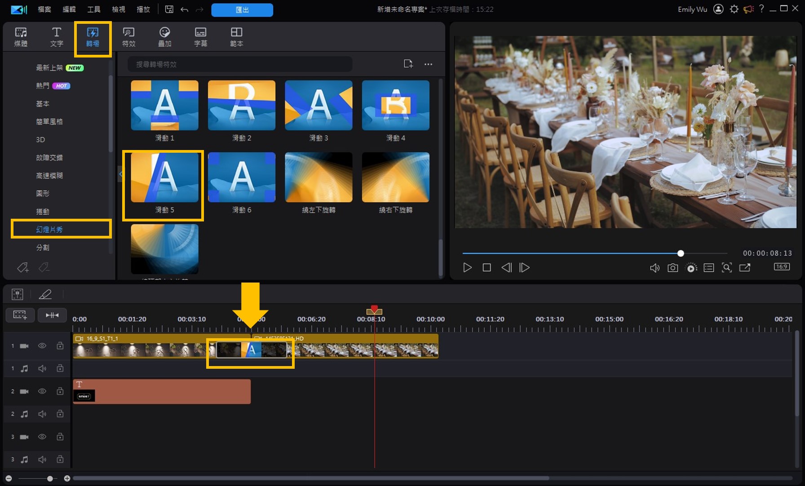Image resolution: width=805 pixels, height=486 pixels.
Task: Hide video track 2 with eye icon
Action: point(42,391)
